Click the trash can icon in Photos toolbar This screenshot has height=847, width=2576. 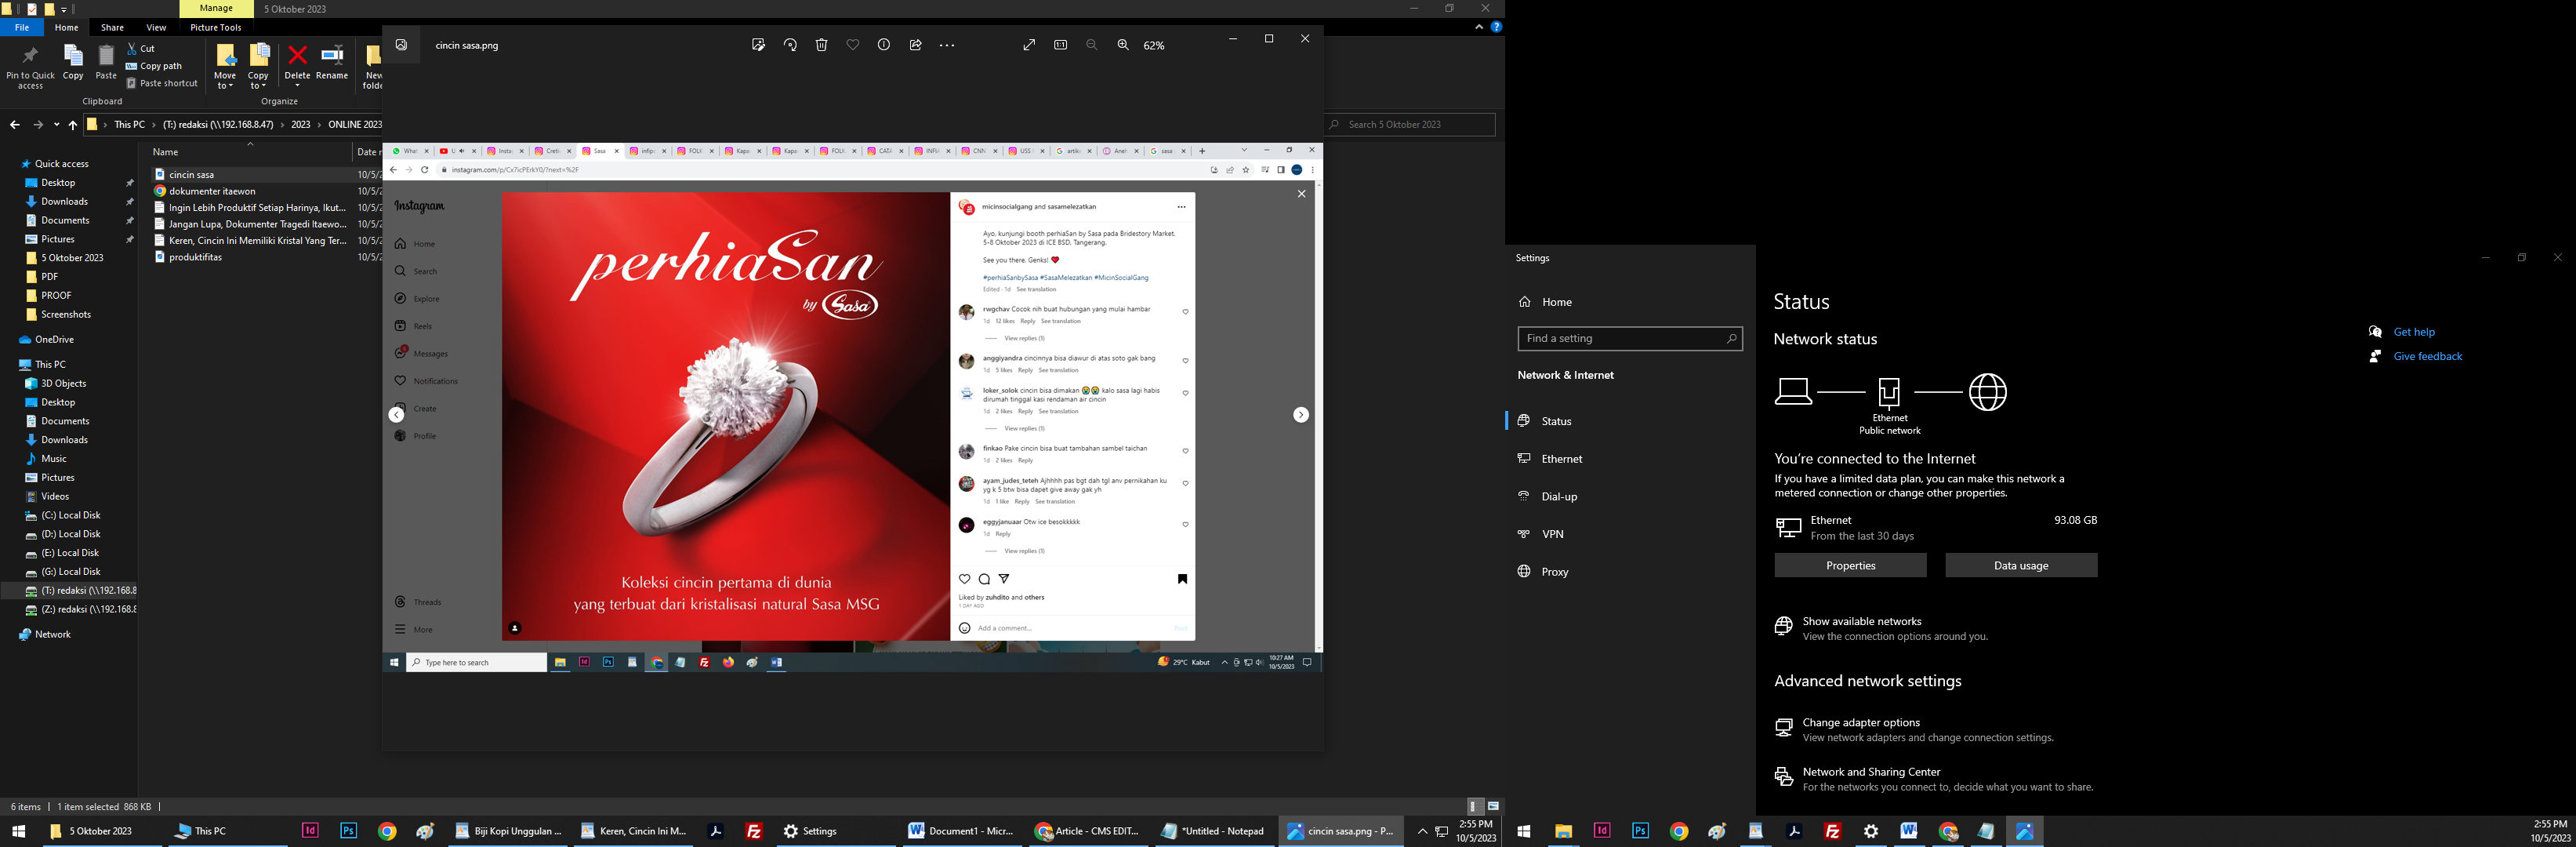[821, 45]
